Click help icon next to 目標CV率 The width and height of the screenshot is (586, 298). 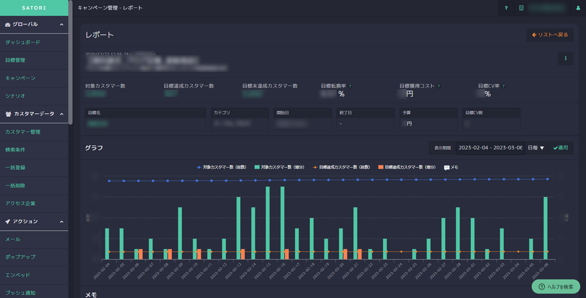point(503,86)
